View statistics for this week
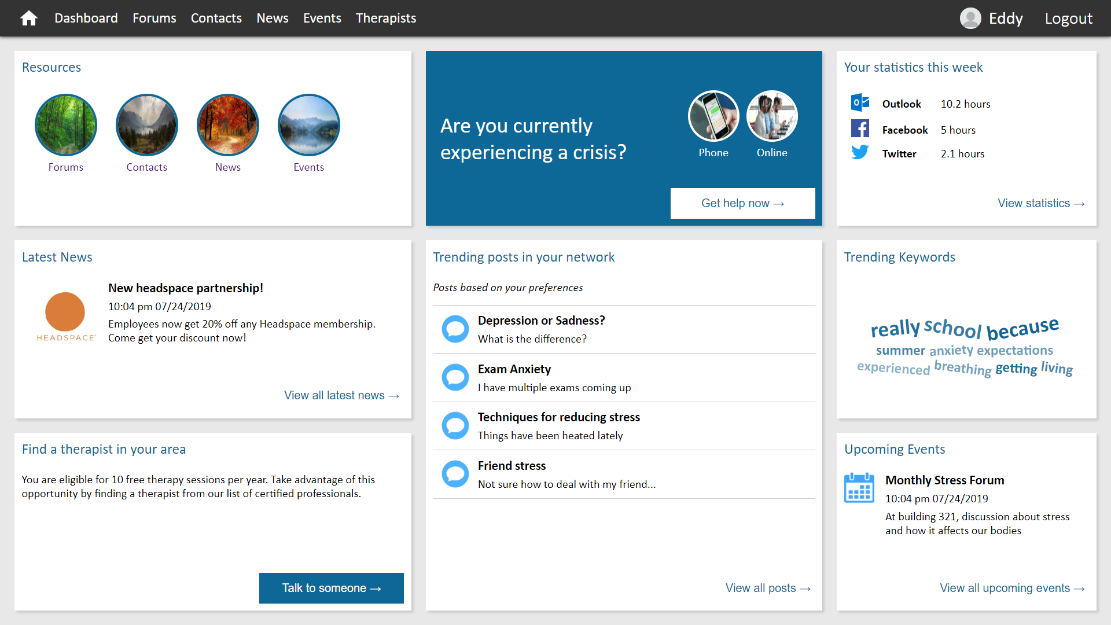The height and width of the screenshot is (625, 1111). (1040, 202)
